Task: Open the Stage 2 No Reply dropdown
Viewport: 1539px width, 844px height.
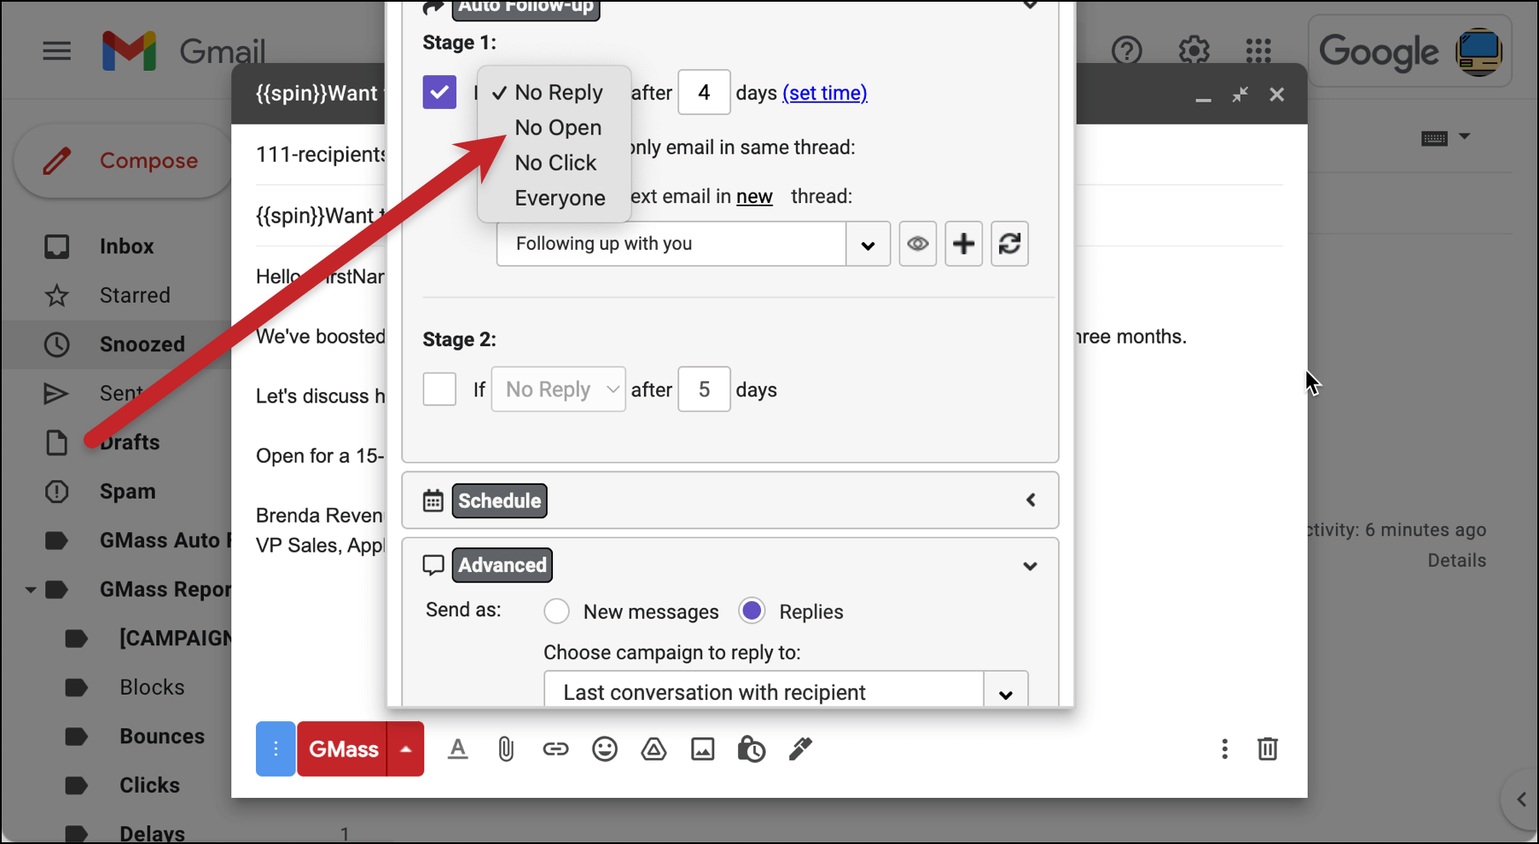Action: pyautogui.click(x=559, y=390)
